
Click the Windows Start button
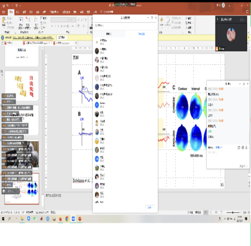3,219
